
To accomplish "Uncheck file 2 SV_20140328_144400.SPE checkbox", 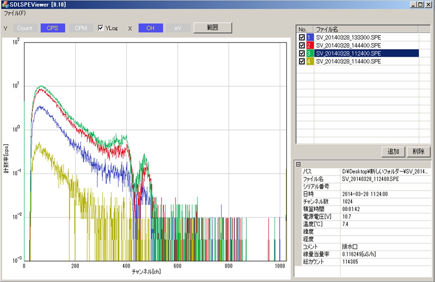I will pos(302,46).
